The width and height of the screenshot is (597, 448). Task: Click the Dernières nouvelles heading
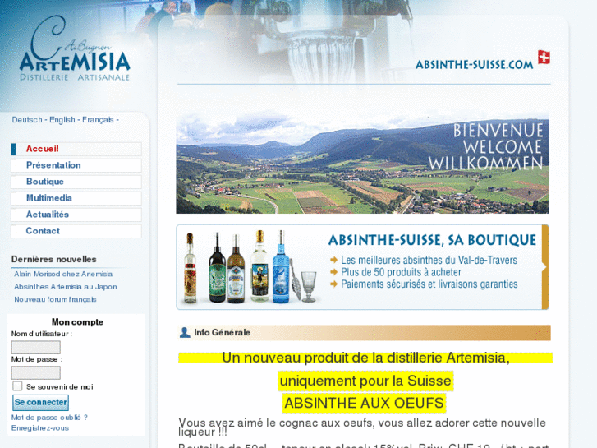point(53,259)
